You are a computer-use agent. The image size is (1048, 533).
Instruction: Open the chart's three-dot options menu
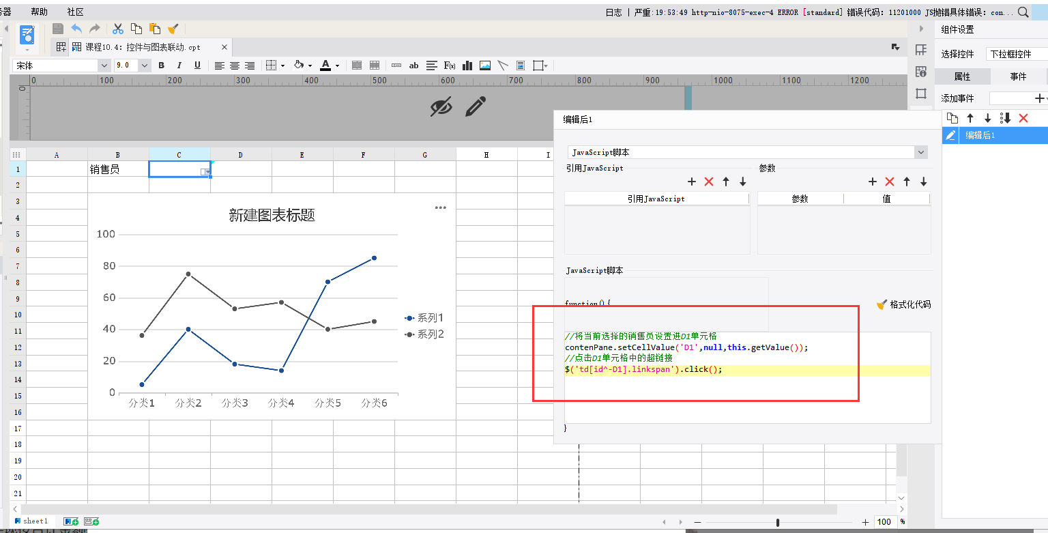coord(440,207)
